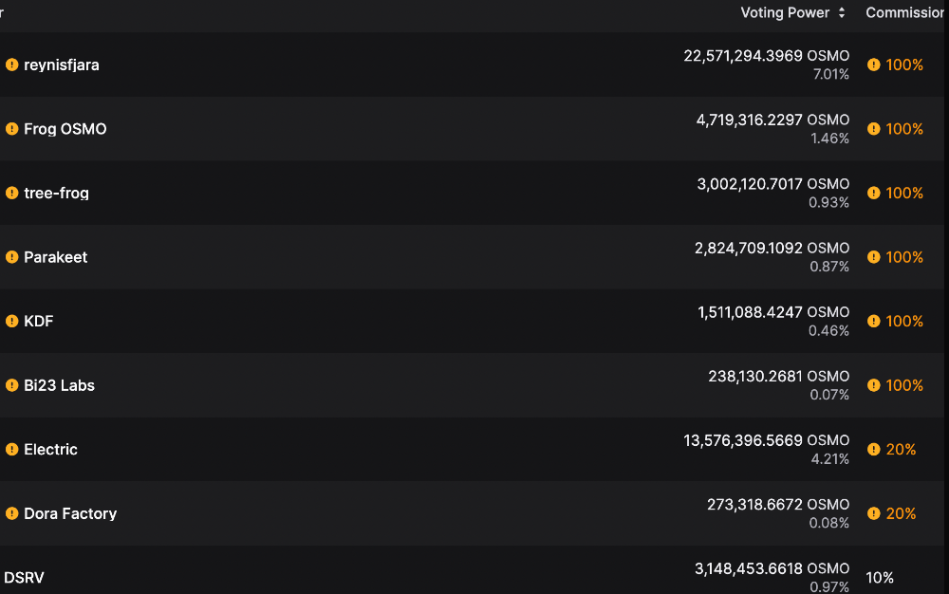This screenshot has width=949, height=594.
Task: Open the Dora Factory validator
Action: (70, 513)
